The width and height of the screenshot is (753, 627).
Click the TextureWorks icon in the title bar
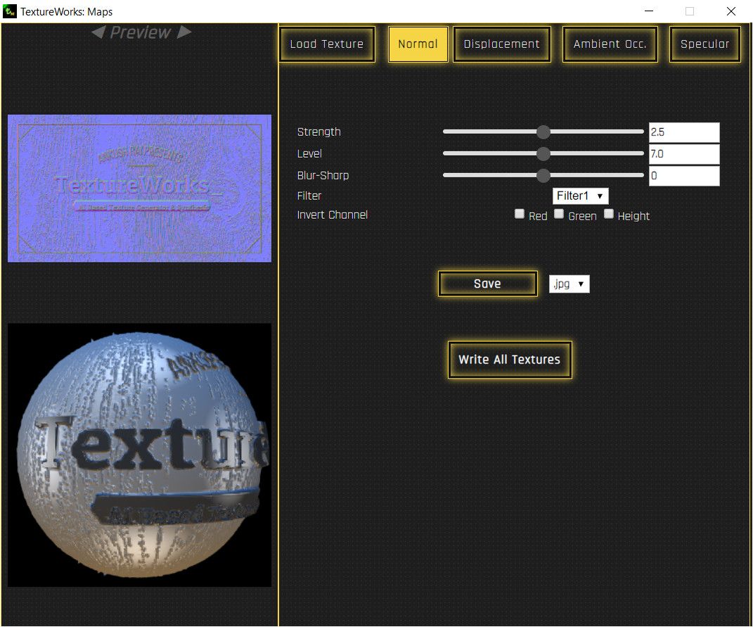[10, 11]
